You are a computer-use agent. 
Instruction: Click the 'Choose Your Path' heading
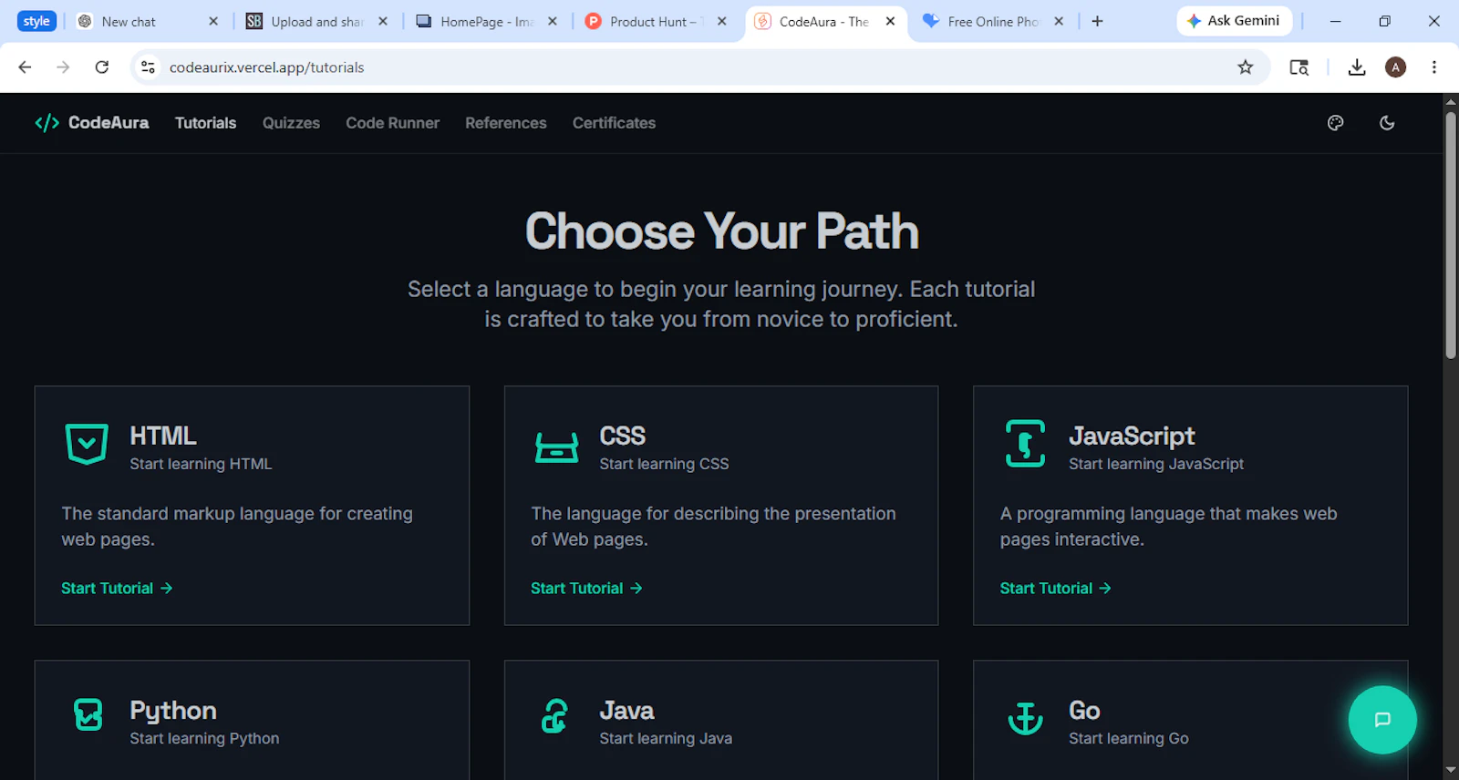(721, 231)
